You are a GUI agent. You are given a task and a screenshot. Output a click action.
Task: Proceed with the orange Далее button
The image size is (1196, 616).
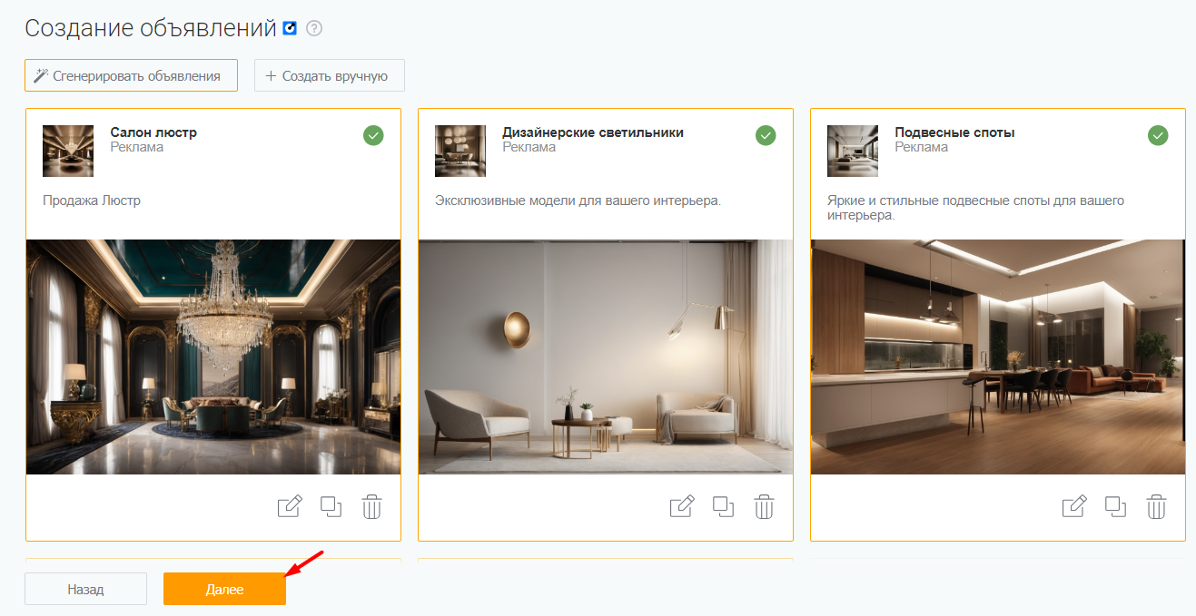point(224,589)
